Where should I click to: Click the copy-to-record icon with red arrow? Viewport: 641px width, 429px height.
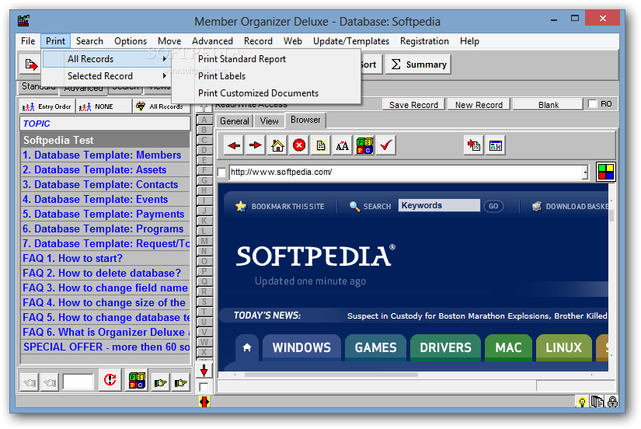tap(474, 145)
